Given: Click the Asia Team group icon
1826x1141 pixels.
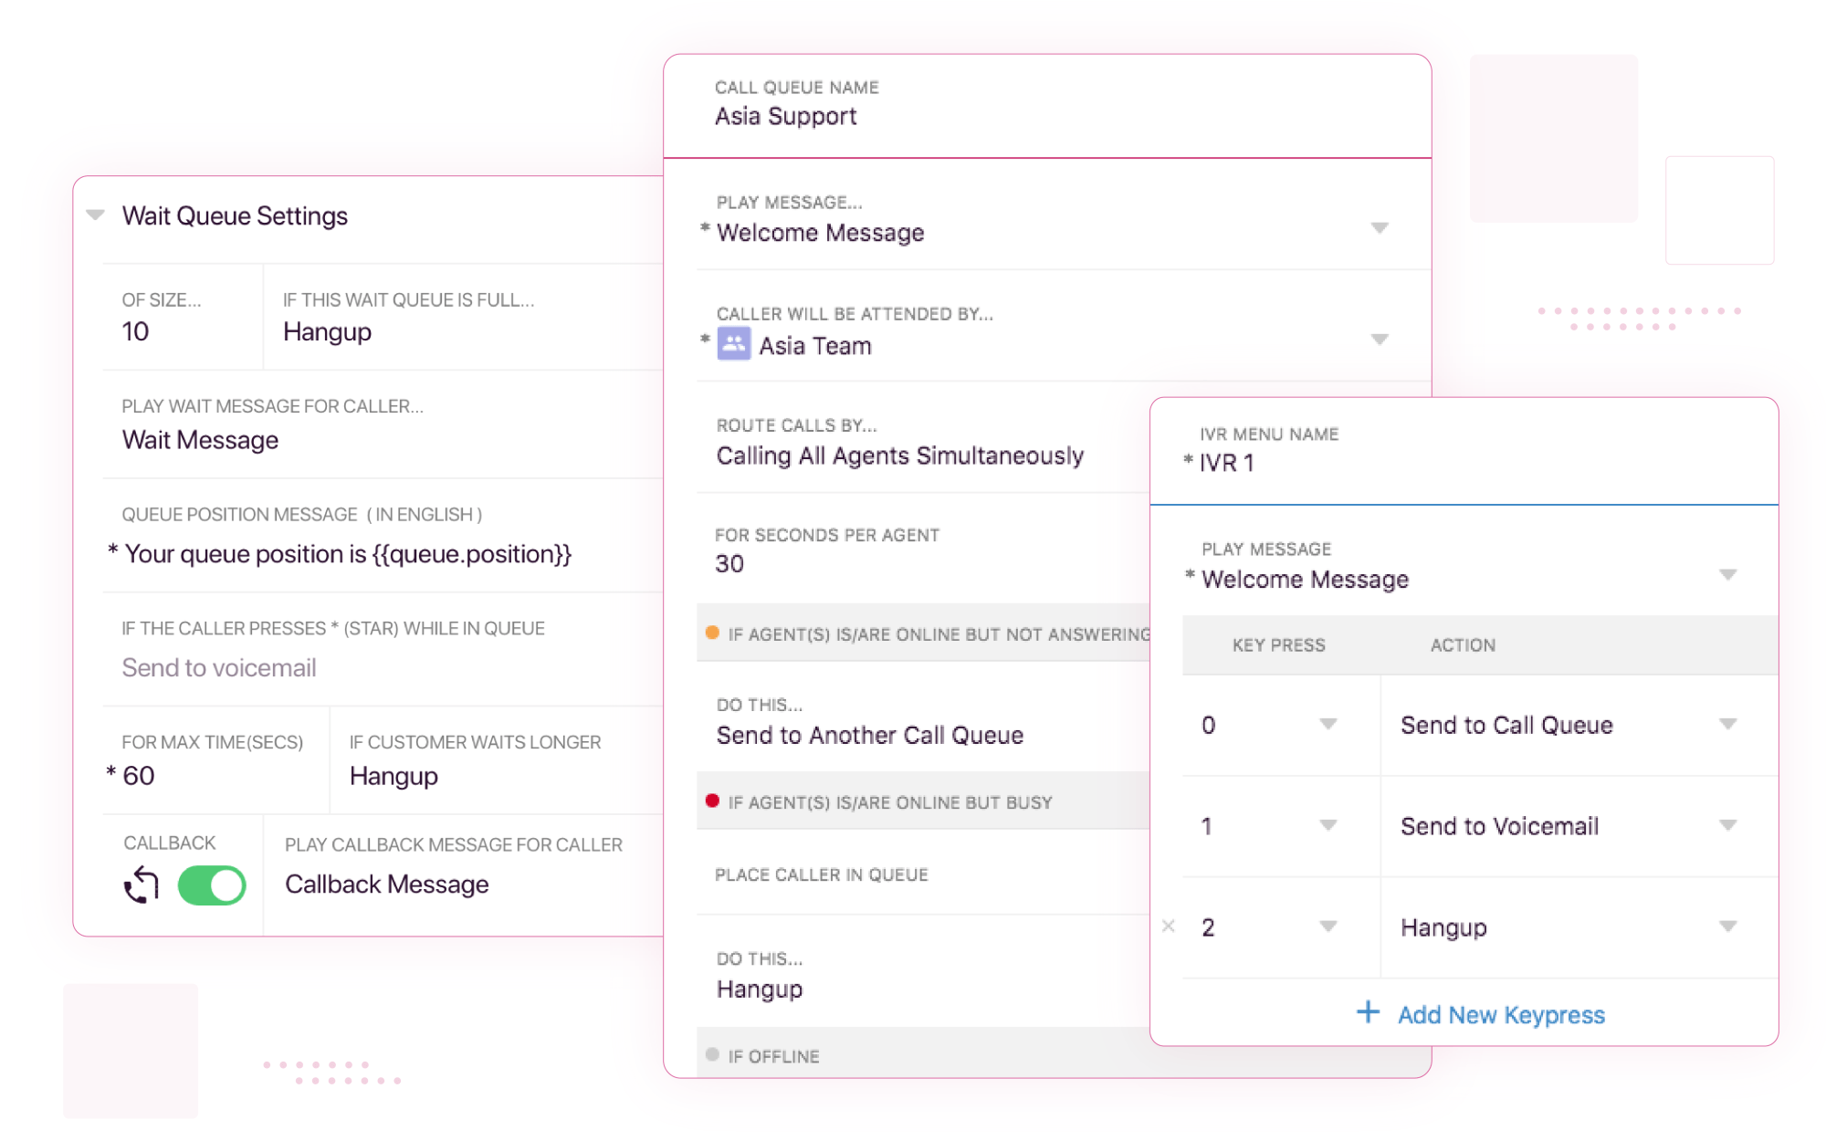Looking at the screenshot, I should [733, 344].
